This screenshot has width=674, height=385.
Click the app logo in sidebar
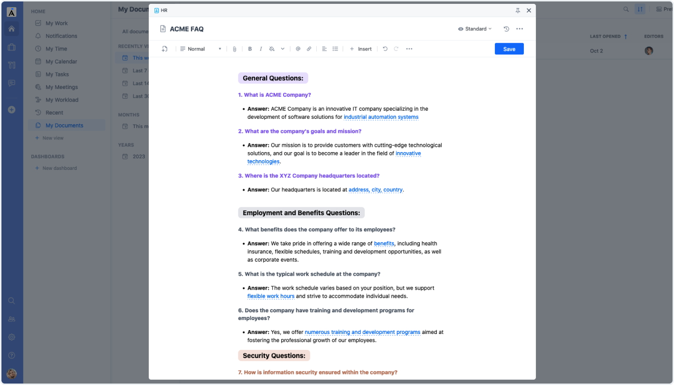point(12,12)
